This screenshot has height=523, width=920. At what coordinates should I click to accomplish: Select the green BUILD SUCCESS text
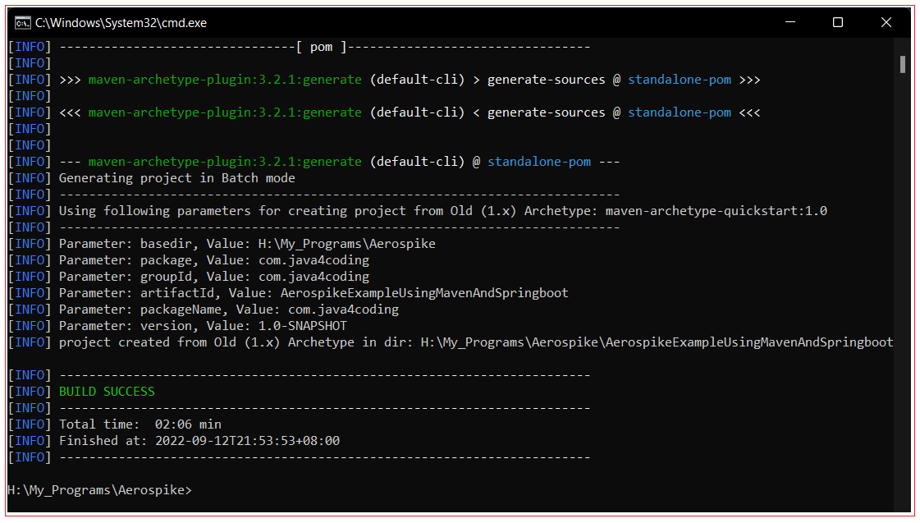coord(106,391)
